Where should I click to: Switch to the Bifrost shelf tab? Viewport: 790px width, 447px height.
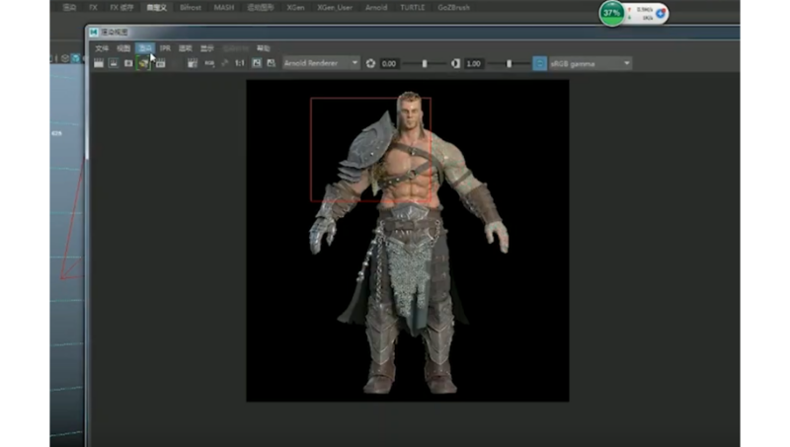click(191, 7)
